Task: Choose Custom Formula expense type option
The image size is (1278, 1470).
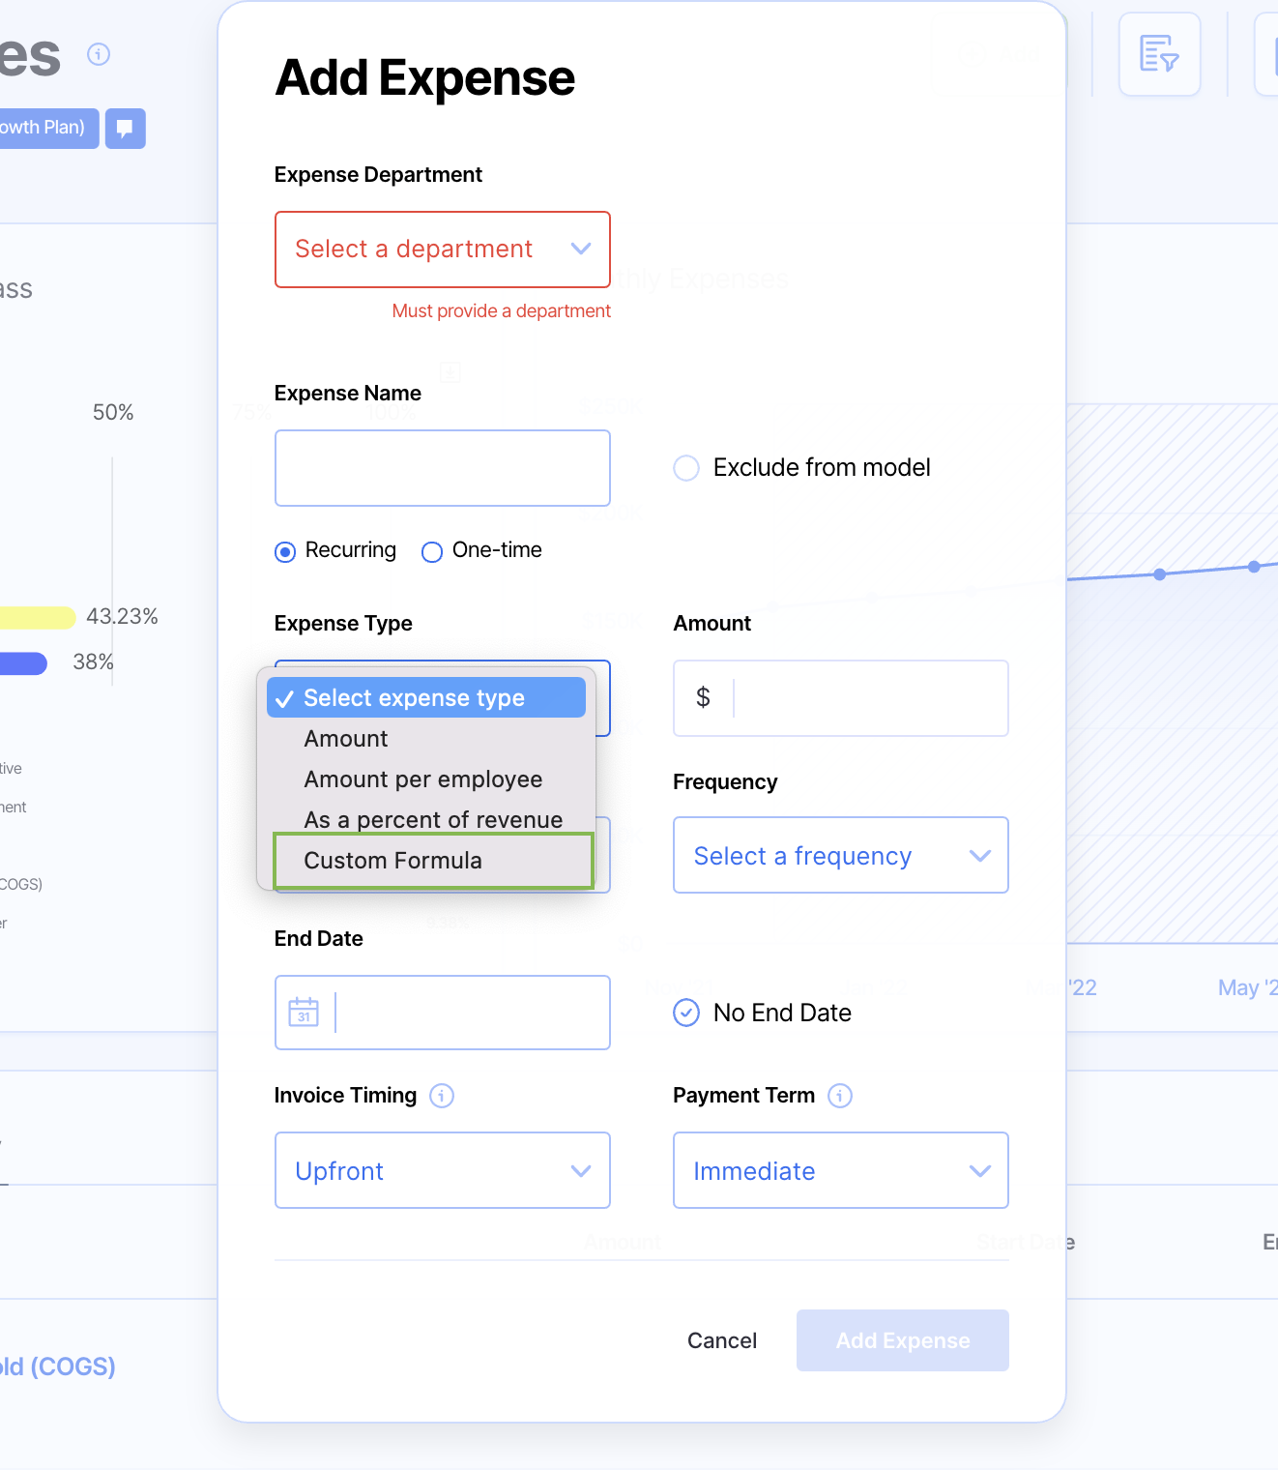Action: click(x=392, y=861)
